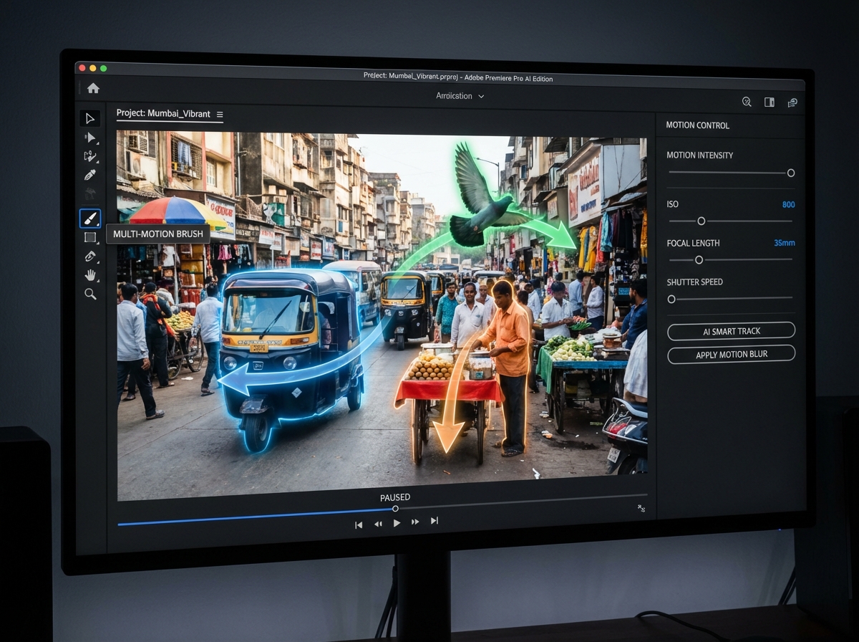Activate the Multi-Motion Brush tool
Image resolution: width=859 pixels, height=642 pixels.
click(x=90, y=218)
